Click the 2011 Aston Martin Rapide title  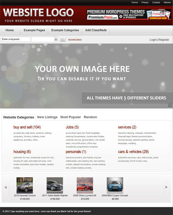pos(55,195)
